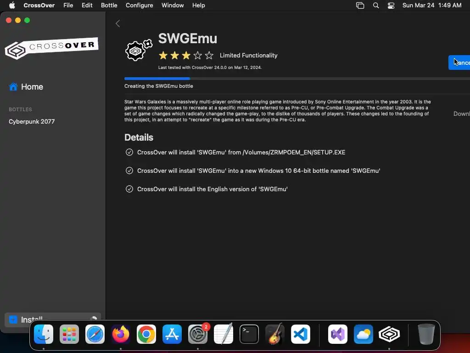Open the Window menu
Screen dimensions: 470x353
pos(173,6)
